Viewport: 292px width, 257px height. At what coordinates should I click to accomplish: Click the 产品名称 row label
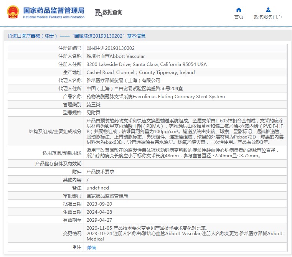pyautogui.click(x=72, y=96)
